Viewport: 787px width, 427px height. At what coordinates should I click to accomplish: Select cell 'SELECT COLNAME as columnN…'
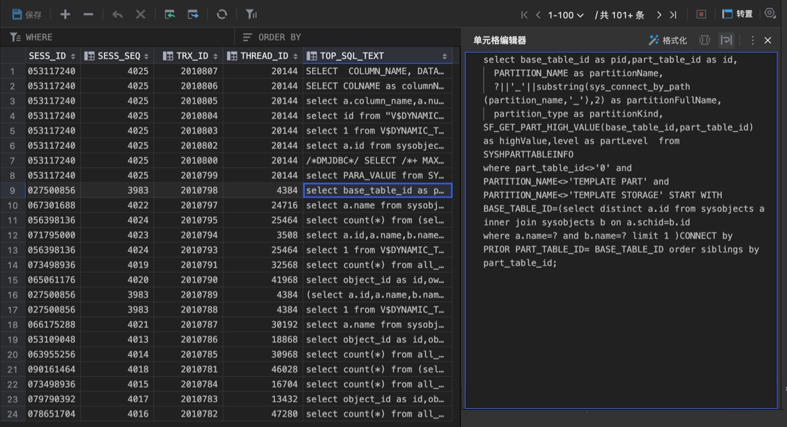click(377, 86)
